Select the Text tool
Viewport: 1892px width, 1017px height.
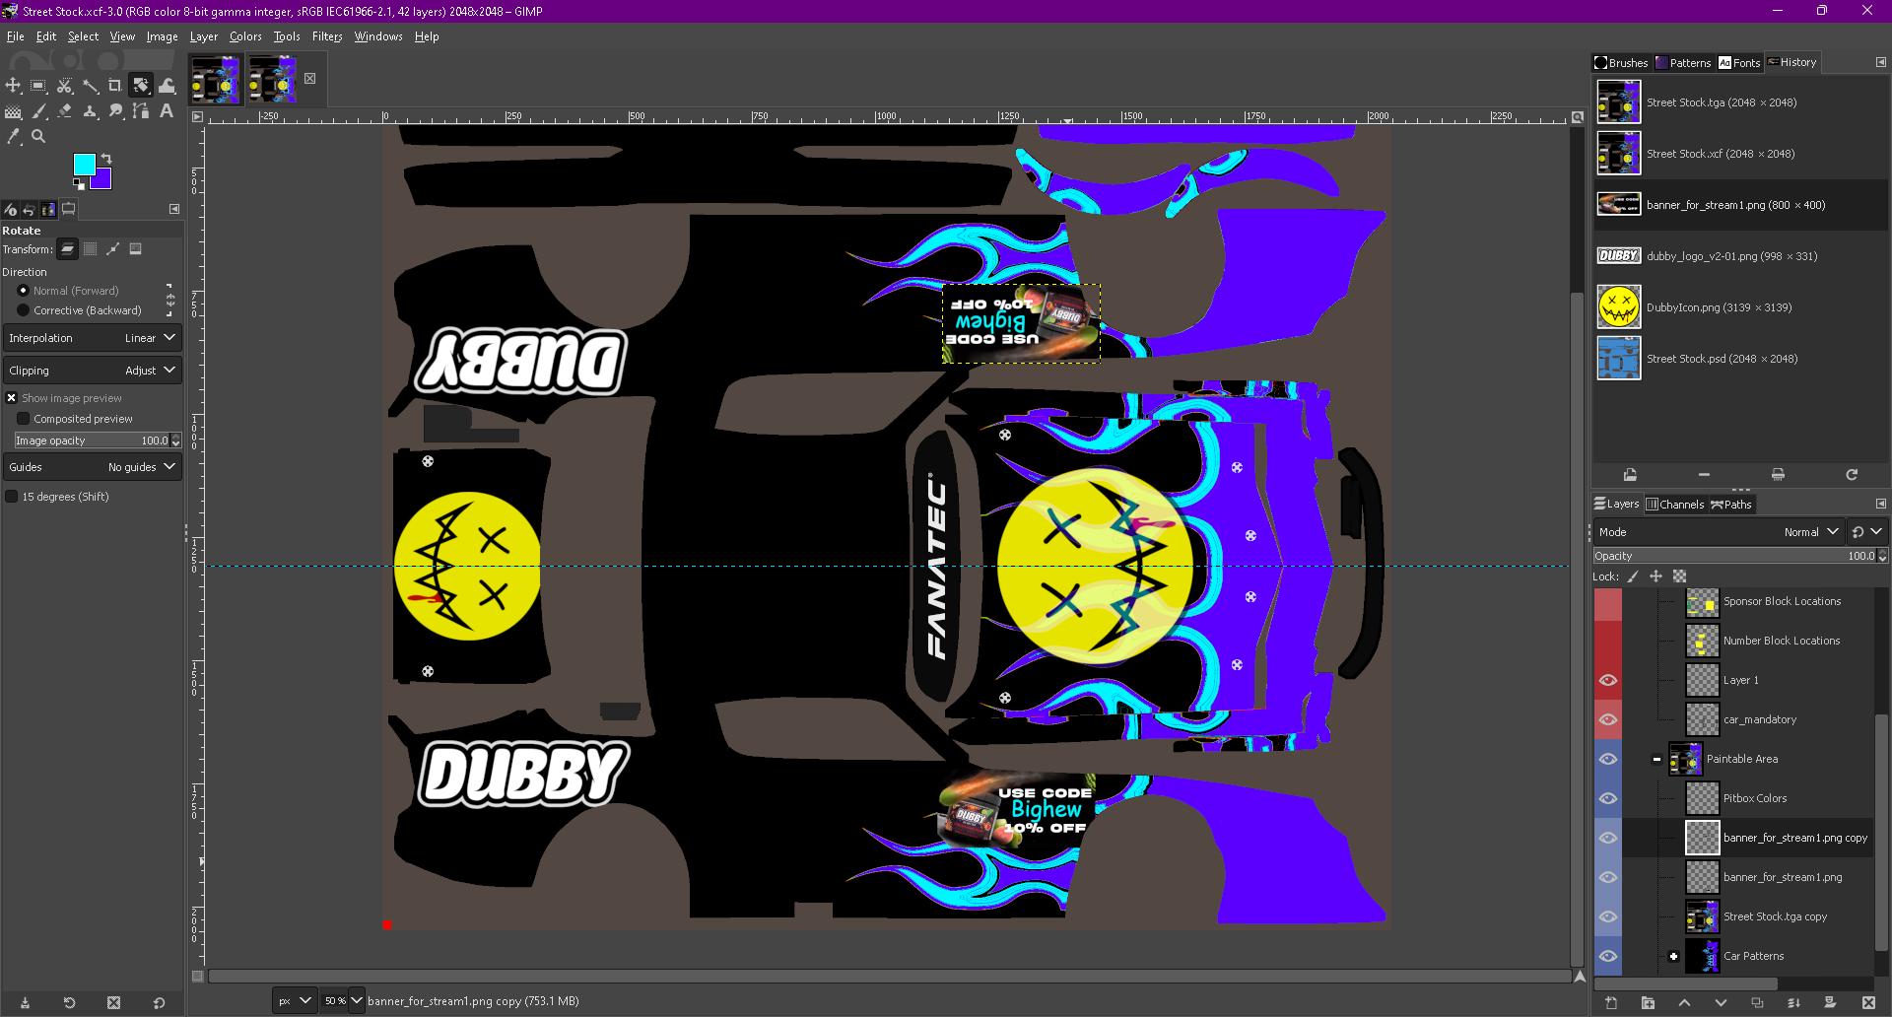click(166, 111)
